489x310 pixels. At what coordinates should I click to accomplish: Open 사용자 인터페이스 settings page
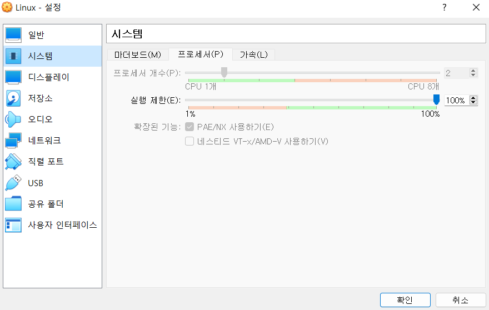point(52,225)
